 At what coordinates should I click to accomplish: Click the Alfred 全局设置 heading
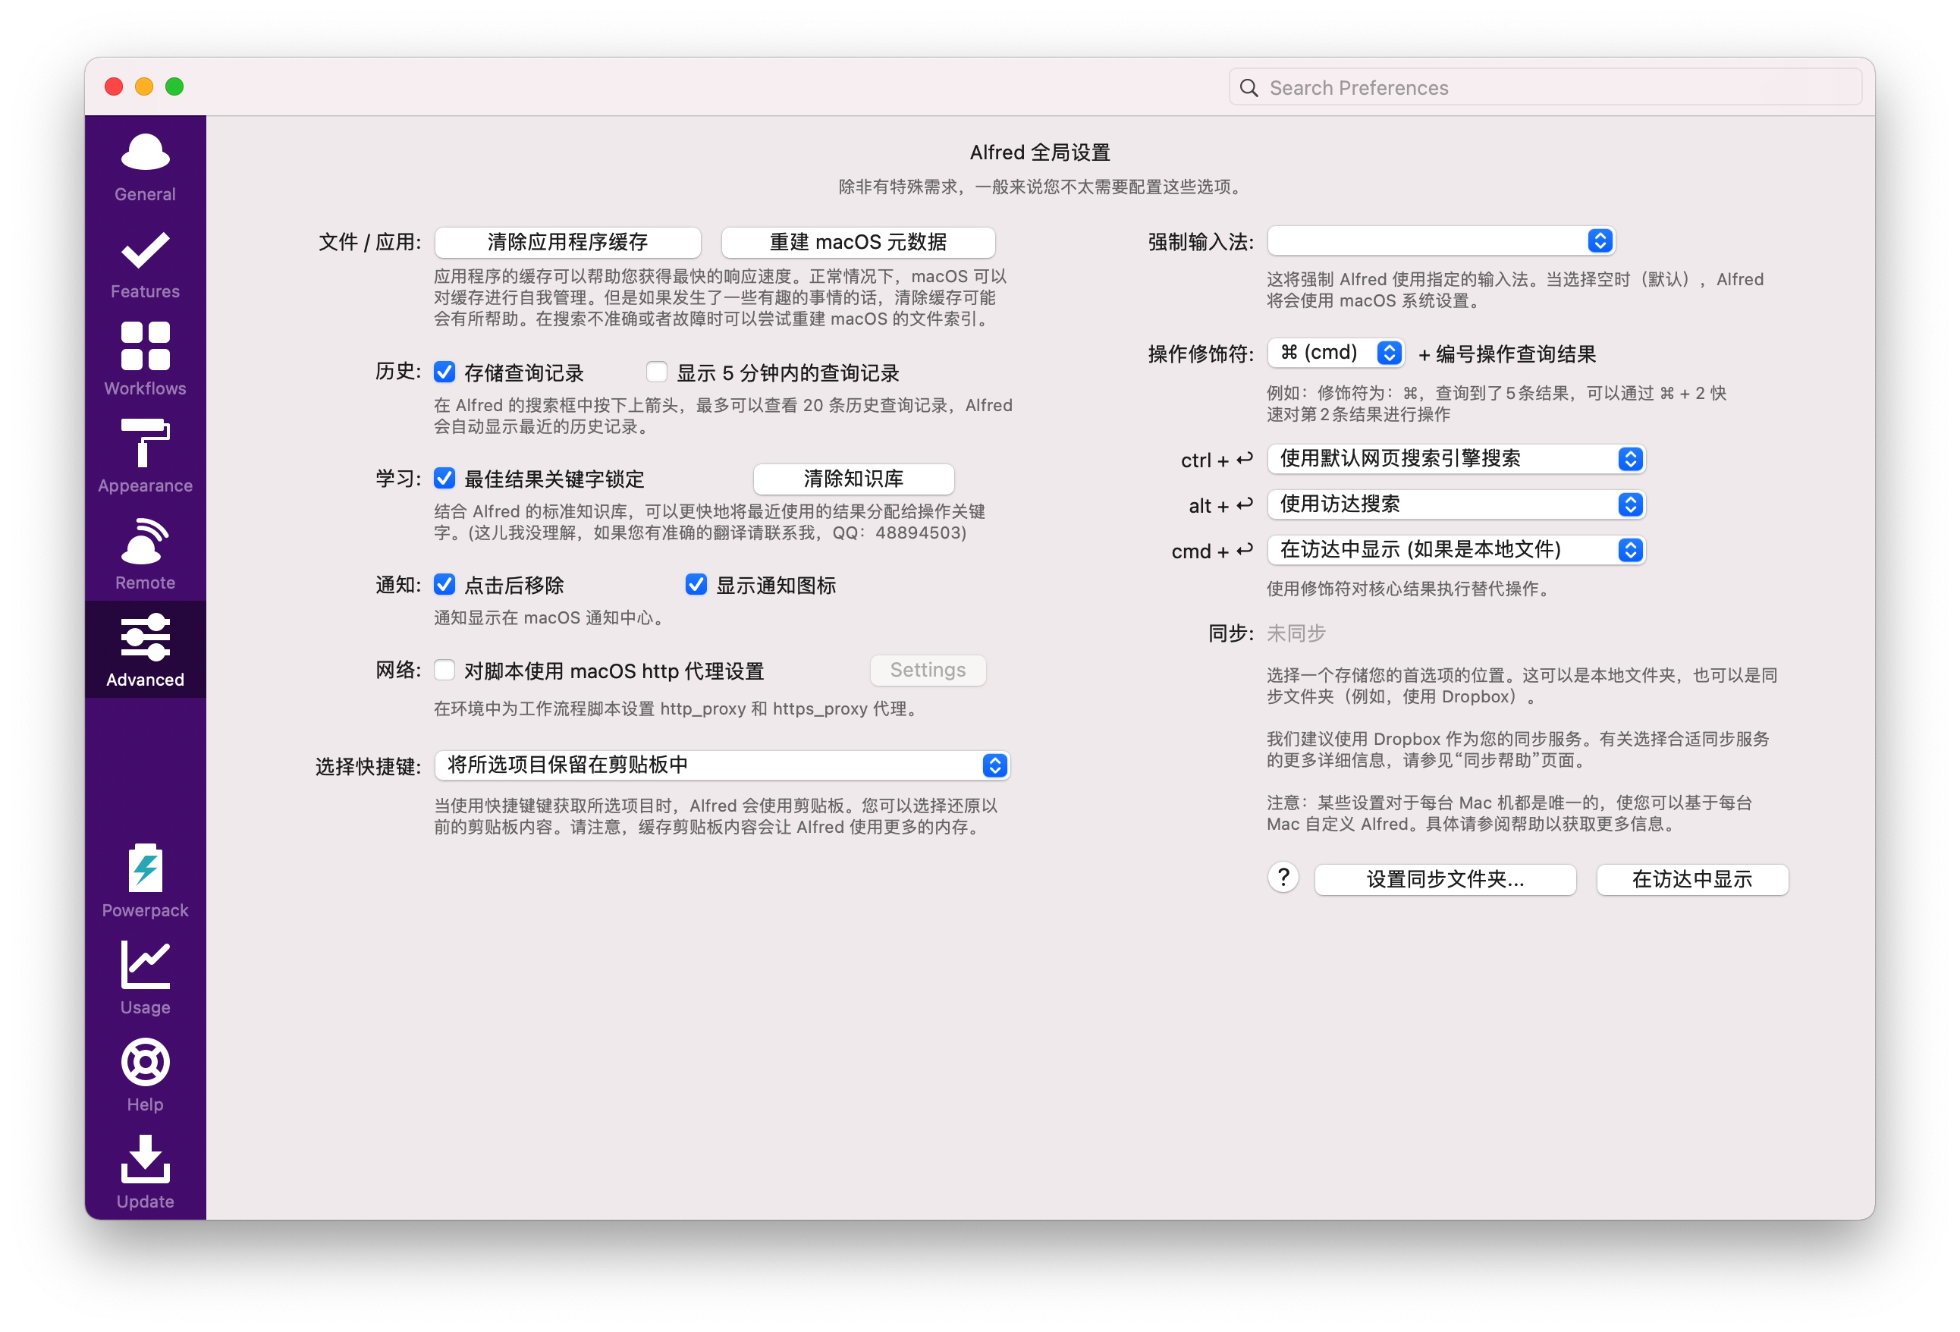click(x=1040, y=152)
